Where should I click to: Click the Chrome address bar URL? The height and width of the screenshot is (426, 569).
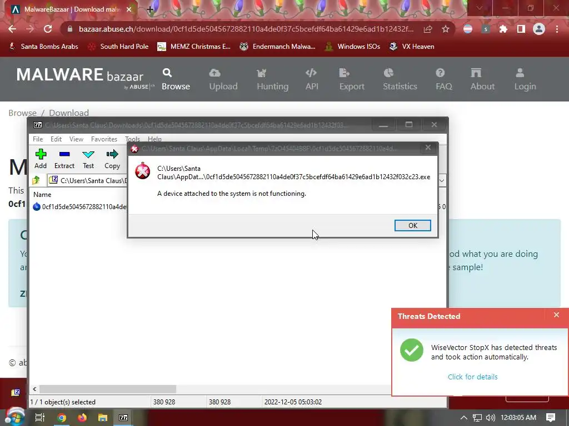point(246,29)
